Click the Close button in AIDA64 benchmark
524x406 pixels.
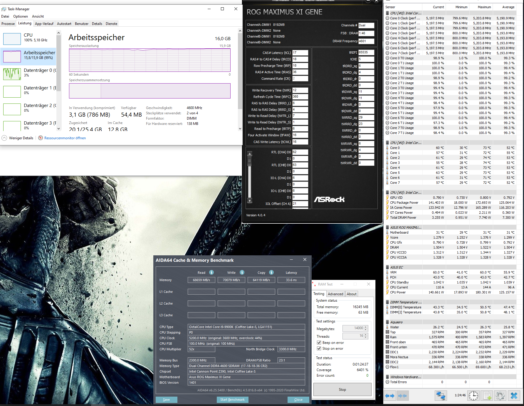[298, 400]
